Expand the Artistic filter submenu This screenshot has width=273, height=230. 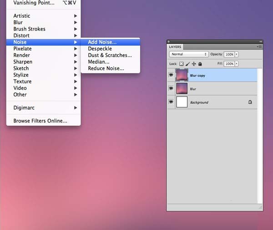(x=44, y=16)
